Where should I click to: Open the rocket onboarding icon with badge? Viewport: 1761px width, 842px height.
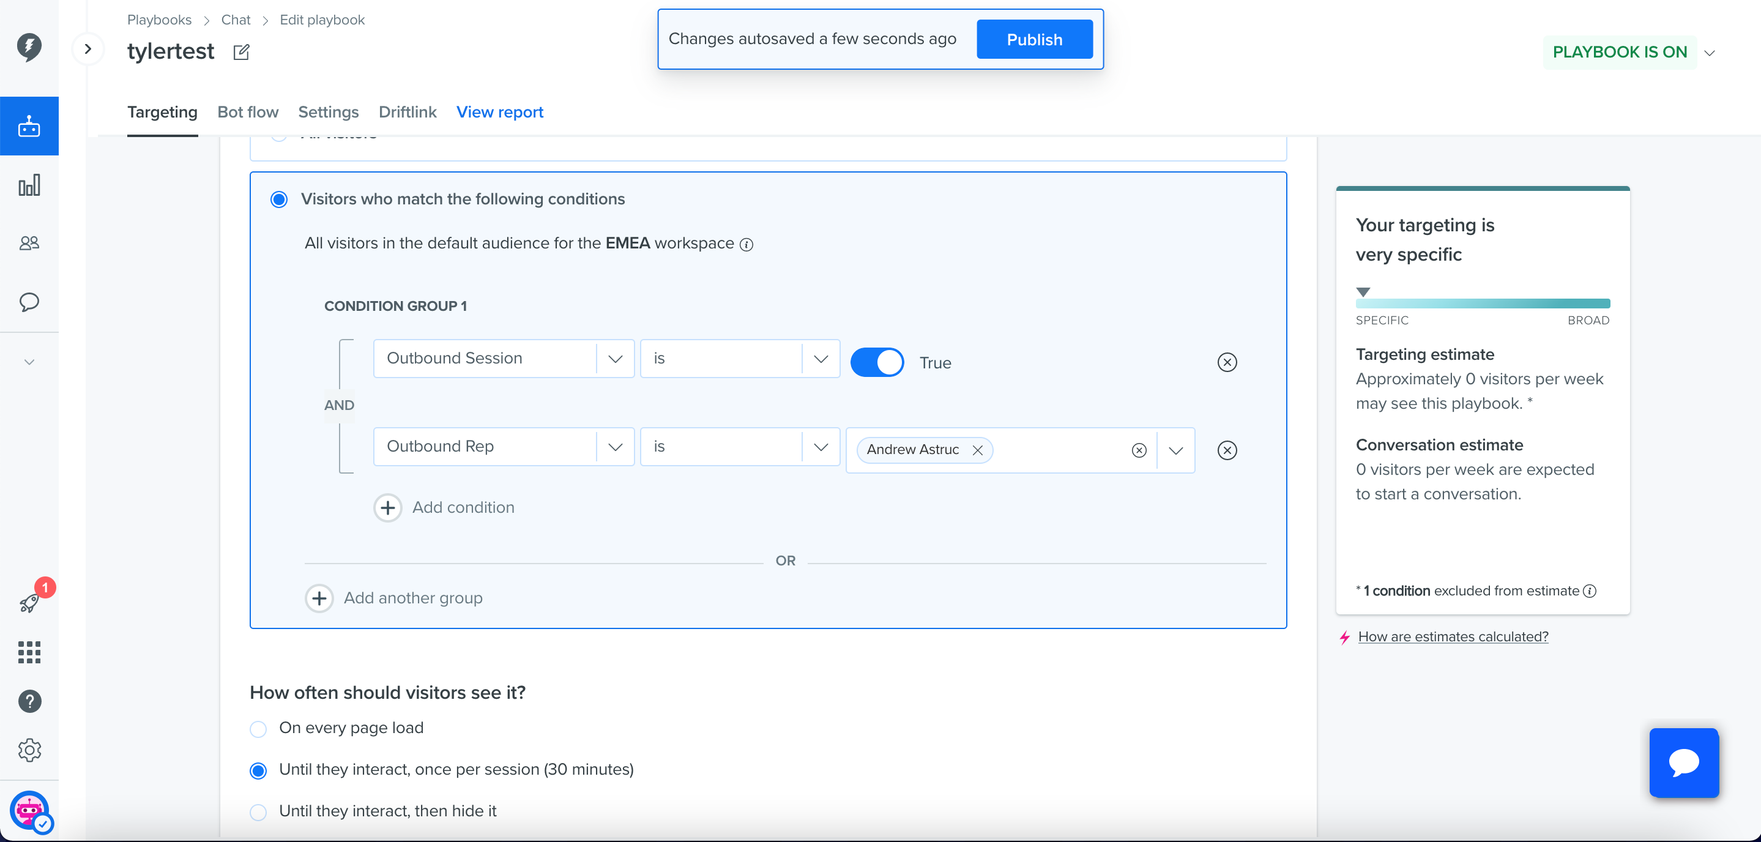tap(29, 603)
